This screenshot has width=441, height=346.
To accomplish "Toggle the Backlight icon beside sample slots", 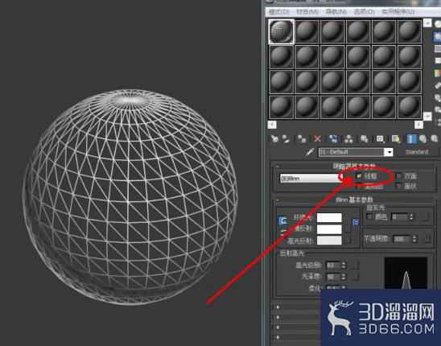I will 438,36.
